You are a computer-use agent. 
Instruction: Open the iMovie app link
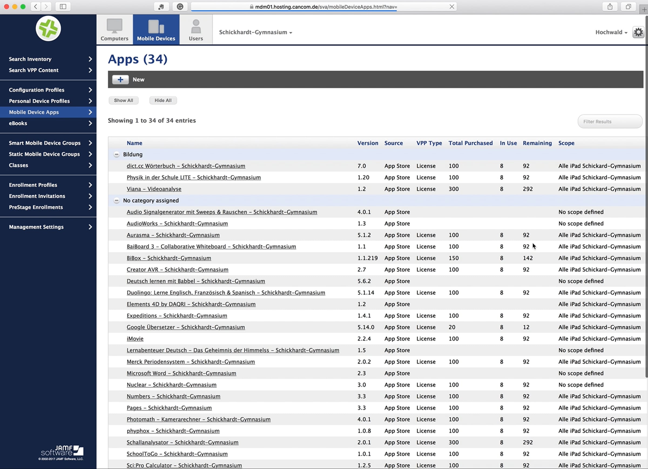(x=135, y=339)
